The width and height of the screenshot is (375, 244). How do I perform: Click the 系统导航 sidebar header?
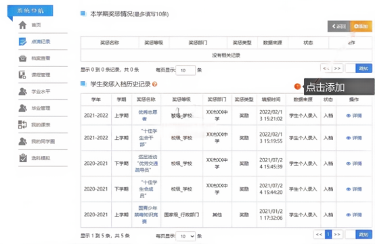pyautogui.click(x=30, y=11)
